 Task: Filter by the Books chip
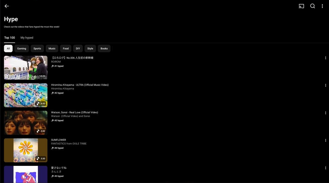tap(104, 49)
